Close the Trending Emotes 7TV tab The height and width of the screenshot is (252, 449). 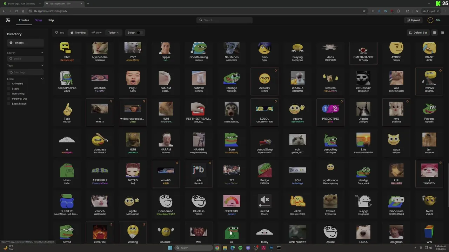[x=81, y=3]
